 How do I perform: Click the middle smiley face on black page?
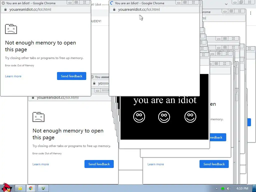coord(164,117)
